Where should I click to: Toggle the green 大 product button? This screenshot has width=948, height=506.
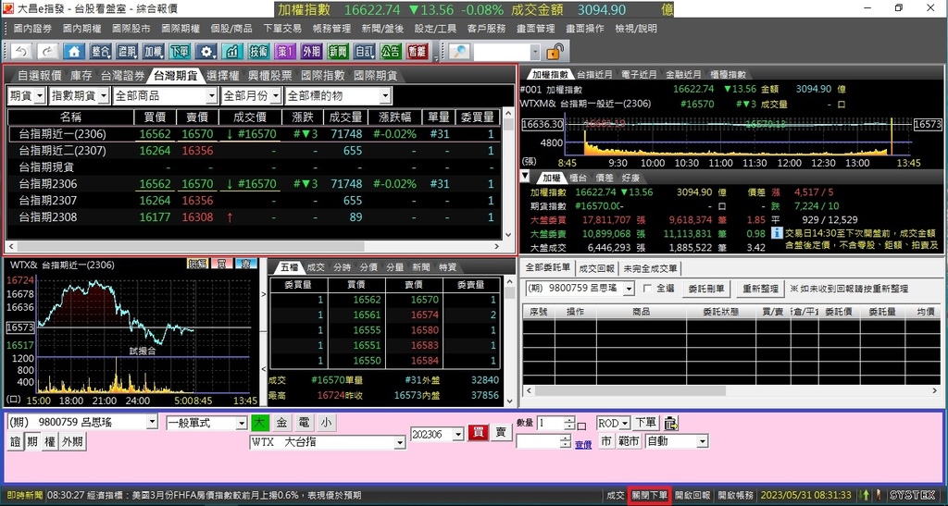pos(260,423)
